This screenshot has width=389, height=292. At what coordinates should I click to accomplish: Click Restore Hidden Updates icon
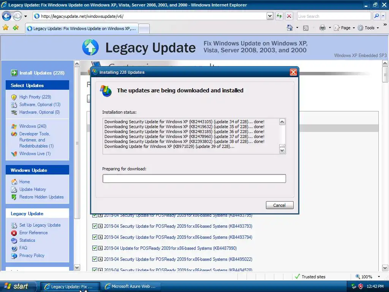point(14,197)
